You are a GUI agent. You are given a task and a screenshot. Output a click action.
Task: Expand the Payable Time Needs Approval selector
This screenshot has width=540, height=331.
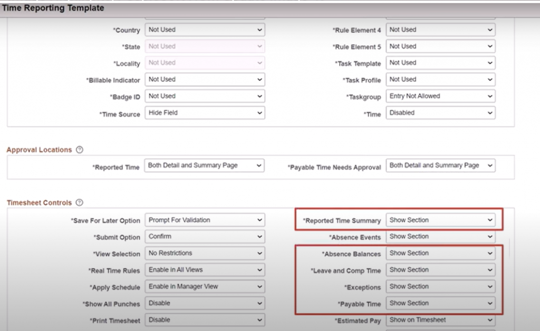441,165
